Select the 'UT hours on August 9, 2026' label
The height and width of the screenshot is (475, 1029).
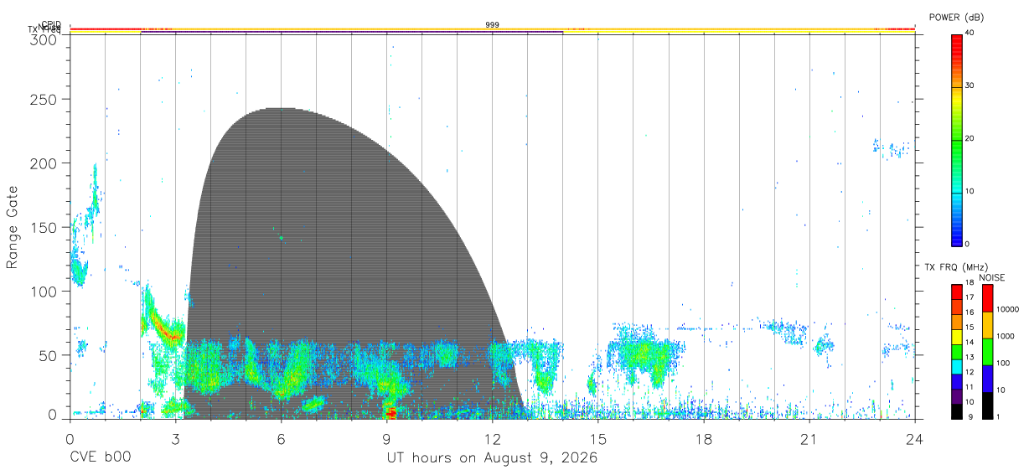[x=492, y=459]
